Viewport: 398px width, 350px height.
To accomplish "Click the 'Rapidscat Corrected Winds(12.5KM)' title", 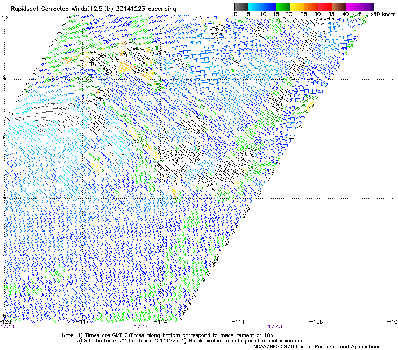I will [x=62, y=9].
